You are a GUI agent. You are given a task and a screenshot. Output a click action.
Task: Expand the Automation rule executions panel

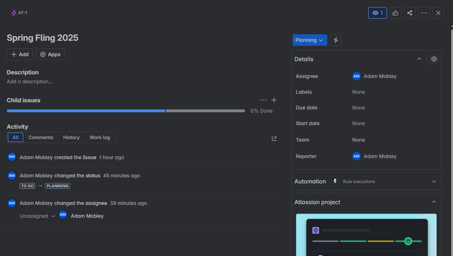click(x=366, y=181)
